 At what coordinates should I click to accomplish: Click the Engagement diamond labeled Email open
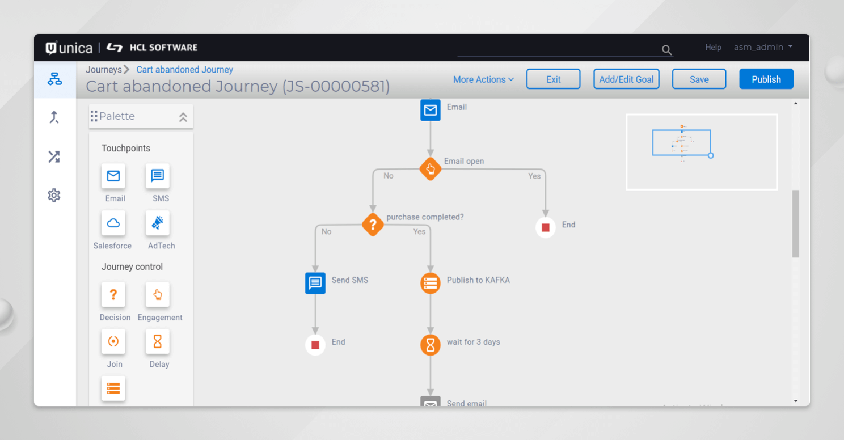coord(430,168)
